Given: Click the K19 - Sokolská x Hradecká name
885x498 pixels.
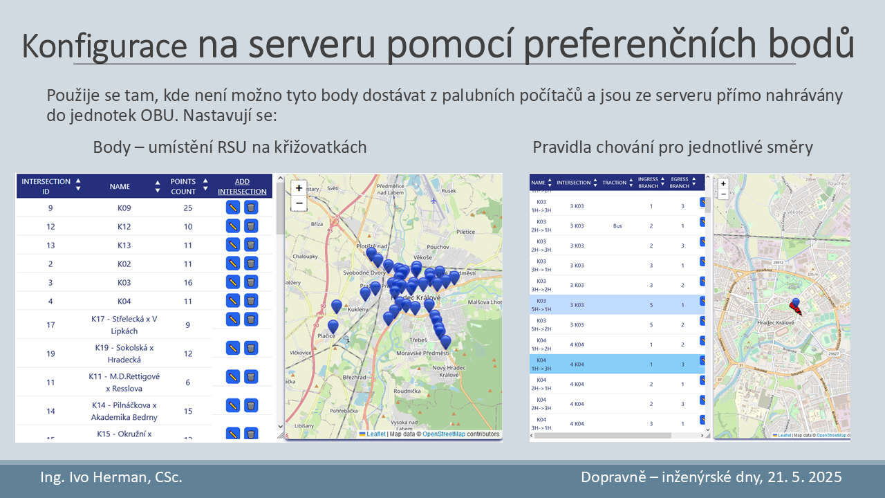Looking at the screenshot, I should point(124,353).
